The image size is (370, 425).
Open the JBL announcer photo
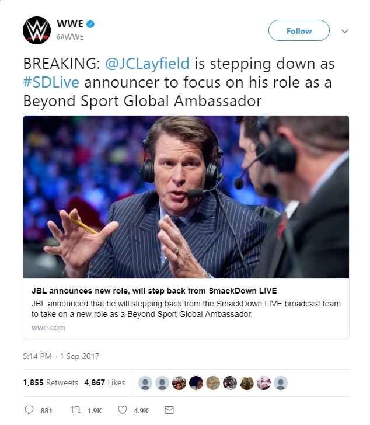coord(186,197)
